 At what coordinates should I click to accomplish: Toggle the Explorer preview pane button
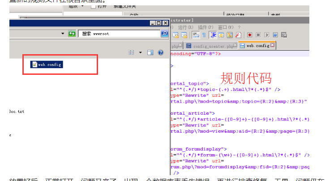[150, 52]
